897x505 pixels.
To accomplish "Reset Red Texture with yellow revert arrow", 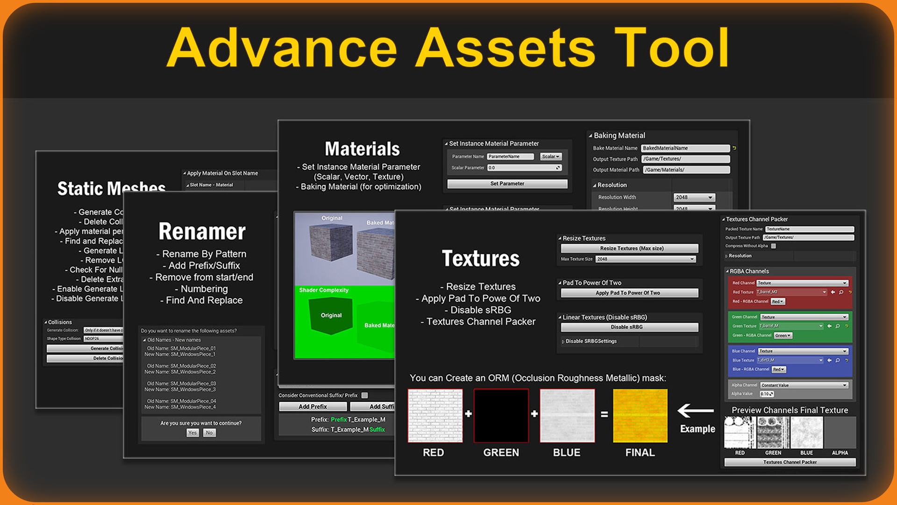I will [850, 292].
